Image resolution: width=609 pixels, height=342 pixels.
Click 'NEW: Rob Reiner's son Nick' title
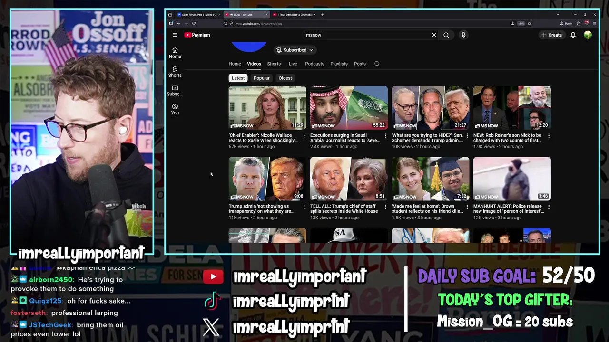(508, 138)
